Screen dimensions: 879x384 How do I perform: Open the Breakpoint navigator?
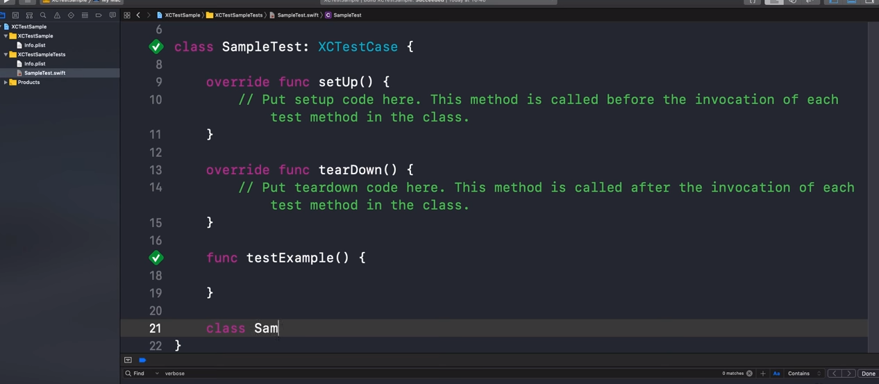[99, 15]
